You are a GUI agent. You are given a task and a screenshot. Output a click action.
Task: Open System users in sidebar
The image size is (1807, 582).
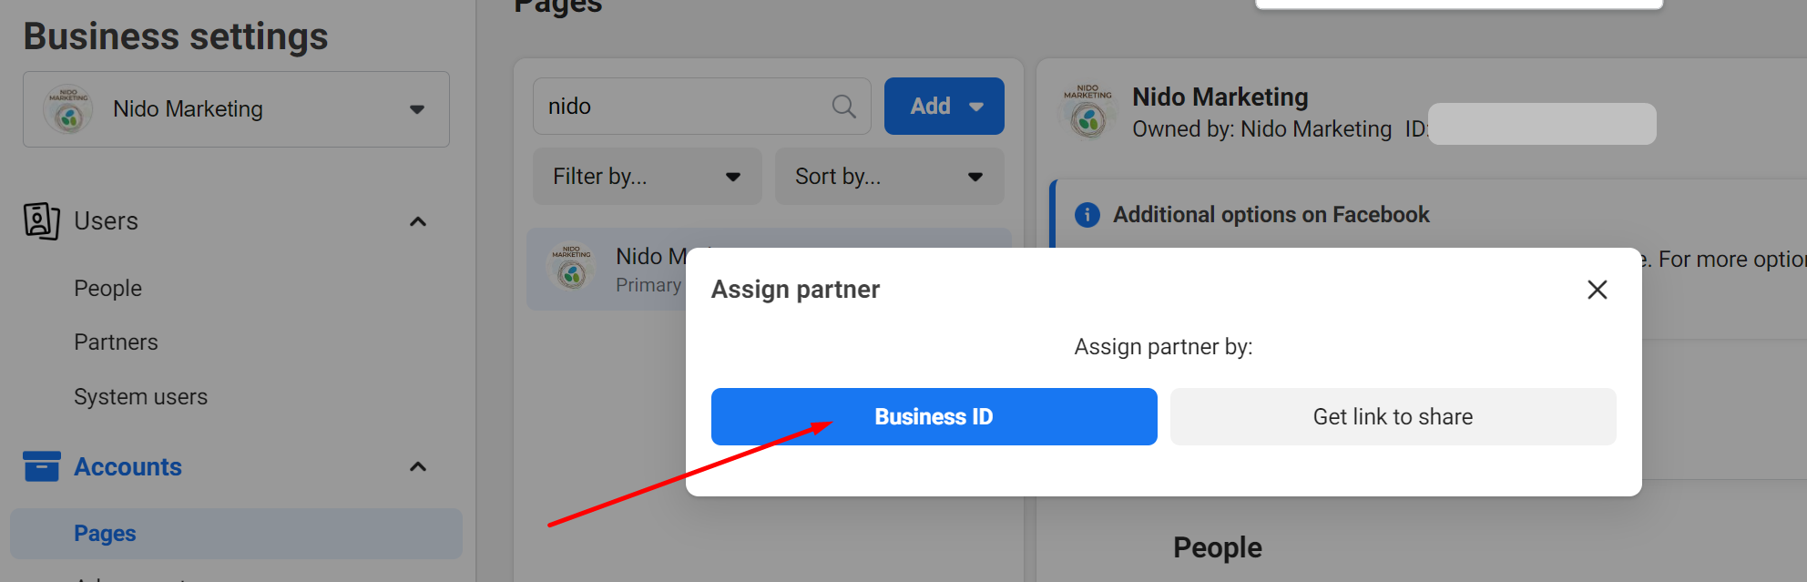[140, 397]
